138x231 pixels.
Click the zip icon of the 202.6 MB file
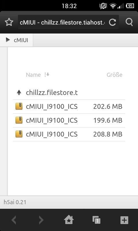[19, 106]
